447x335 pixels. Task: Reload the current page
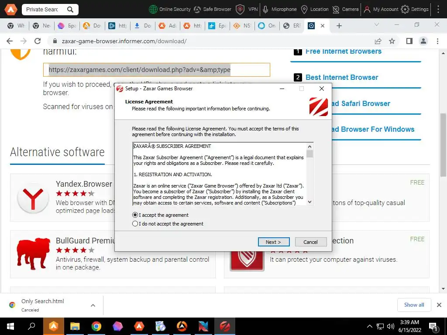tap(38, 41)
